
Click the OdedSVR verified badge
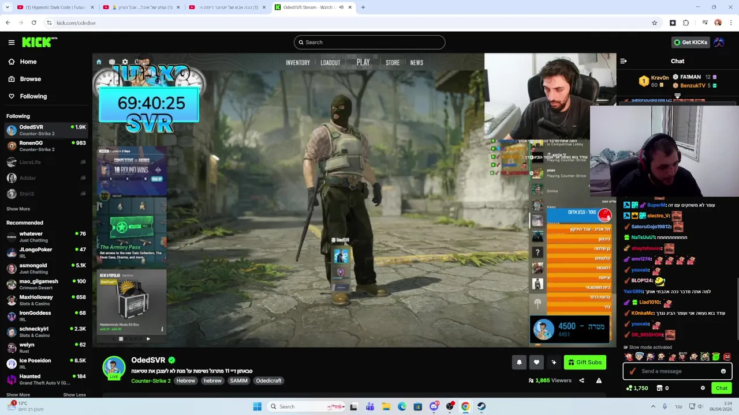coord(171,360)
